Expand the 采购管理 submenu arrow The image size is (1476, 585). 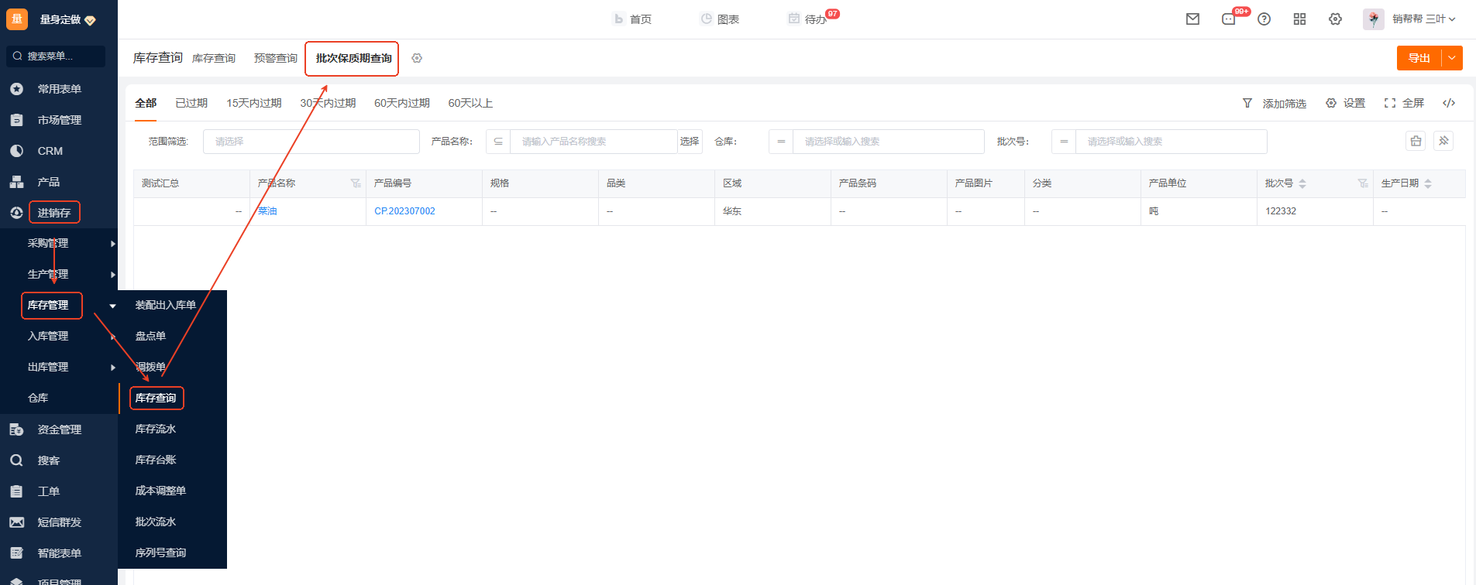[x=113, y=244]
